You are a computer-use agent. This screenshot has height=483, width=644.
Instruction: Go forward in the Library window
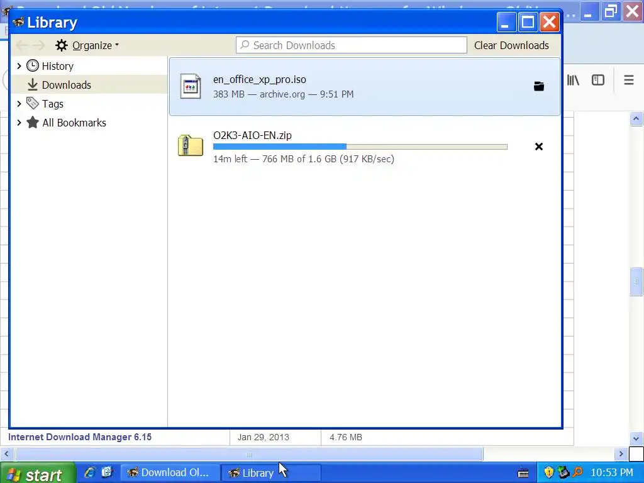(x=38, y=45)
